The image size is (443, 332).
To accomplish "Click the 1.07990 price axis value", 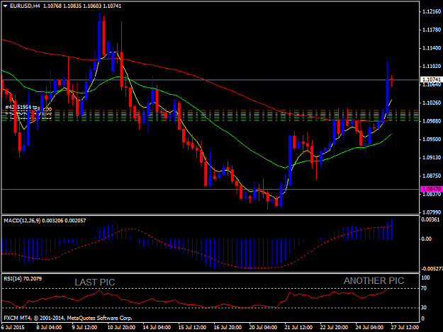I will (432, 212).
